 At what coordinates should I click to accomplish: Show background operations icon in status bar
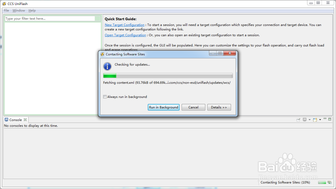[330, 182]
